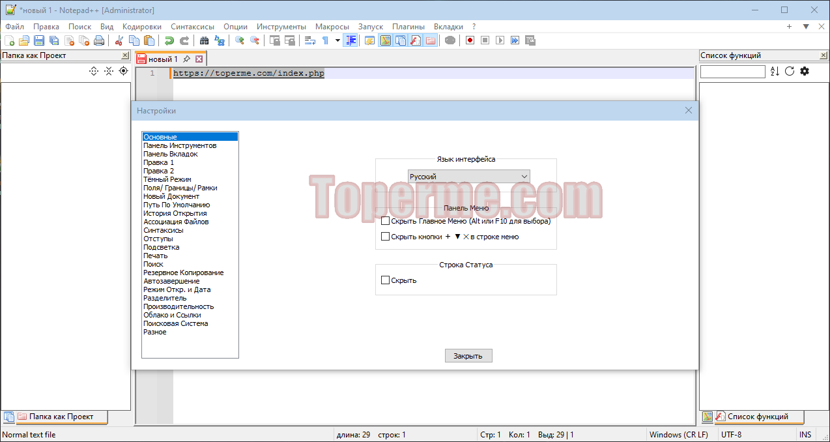Viewport: 830px width, 442px height.
Task: Run macro multiple times icon
Action: coord(515,40)
